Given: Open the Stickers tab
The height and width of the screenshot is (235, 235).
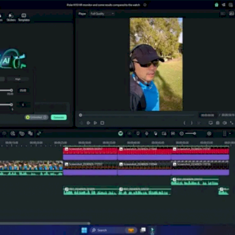Looking at the screenshot, I should click(x=11, y=17).
